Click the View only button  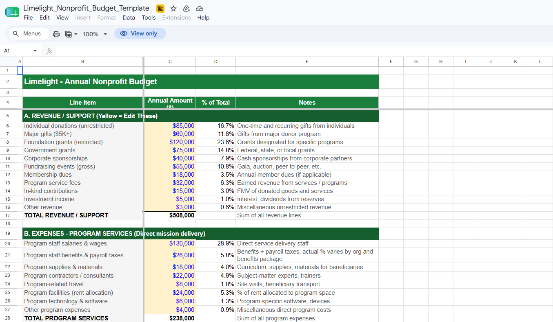point(140,33)
